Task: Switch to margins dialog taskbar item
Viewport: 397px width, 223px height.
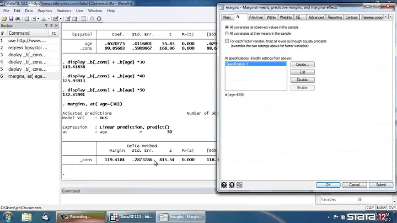Action: pos(180,217)
